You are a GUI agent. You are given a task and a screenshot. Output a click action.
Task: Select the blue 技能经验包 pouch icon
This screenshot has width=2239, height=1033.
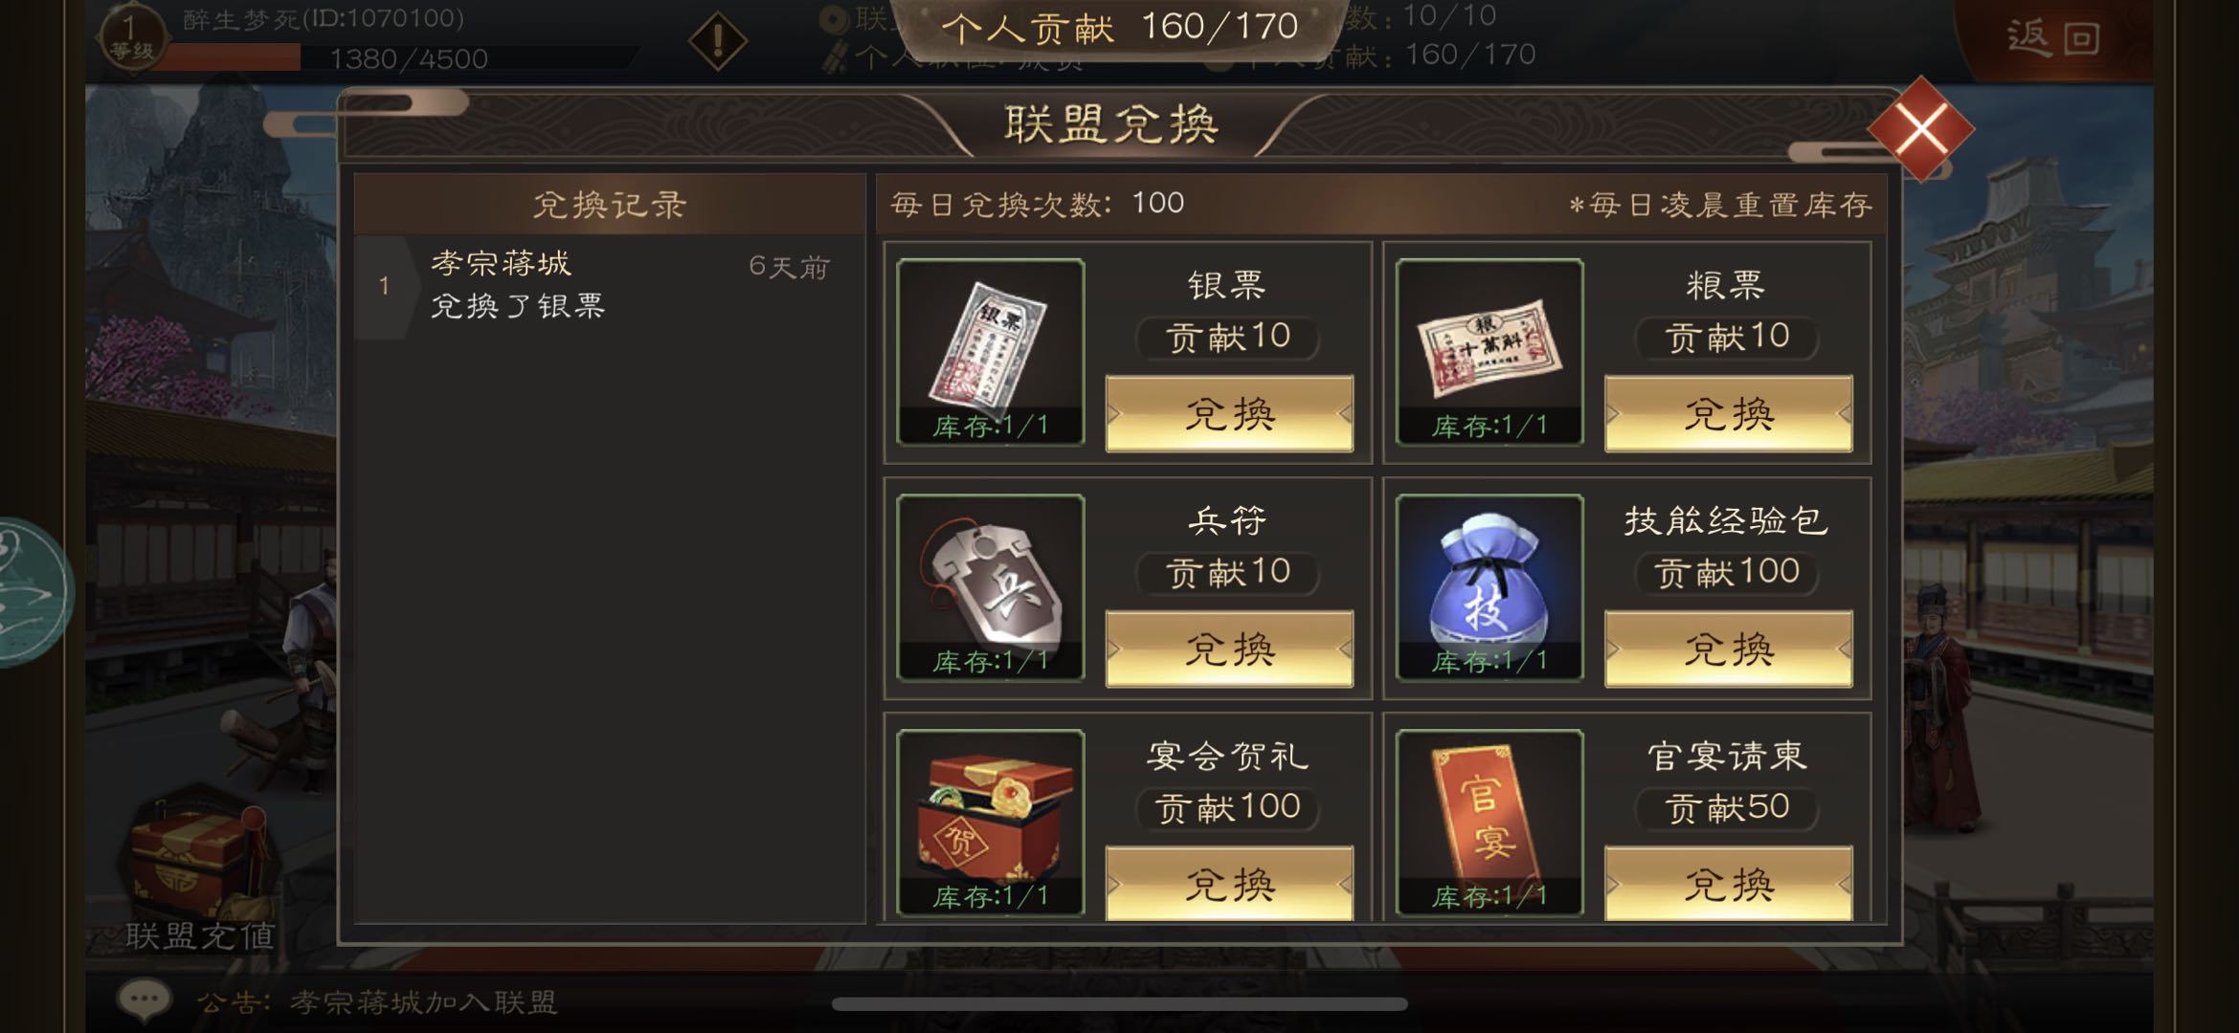[1489, 587]
